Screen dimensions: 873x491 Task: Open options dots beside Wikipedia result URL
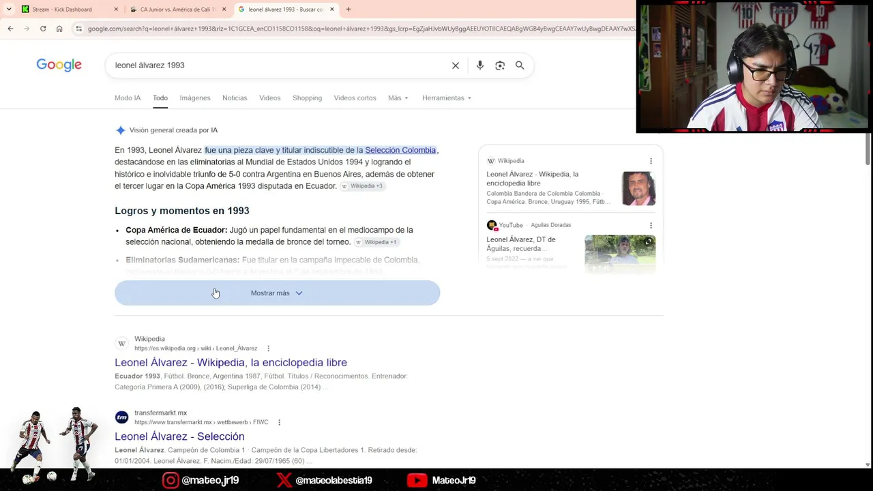pyautogui.click(x=268, y=348)
